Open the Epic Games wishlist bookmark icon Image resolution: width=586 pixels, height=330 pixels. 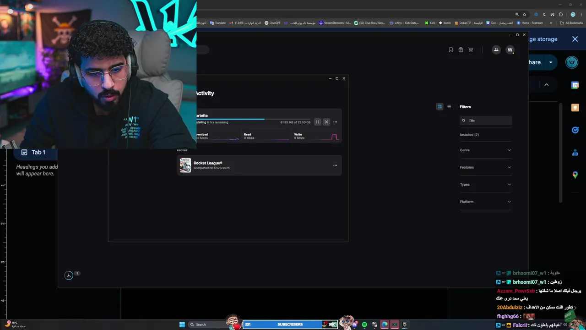click(450, 49)
